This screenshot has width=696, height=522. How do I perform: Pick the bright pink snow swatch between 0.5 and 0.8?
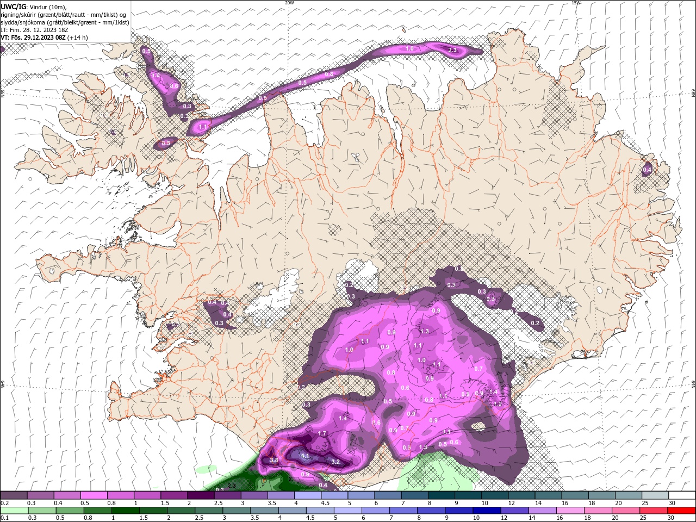[94, 495]
